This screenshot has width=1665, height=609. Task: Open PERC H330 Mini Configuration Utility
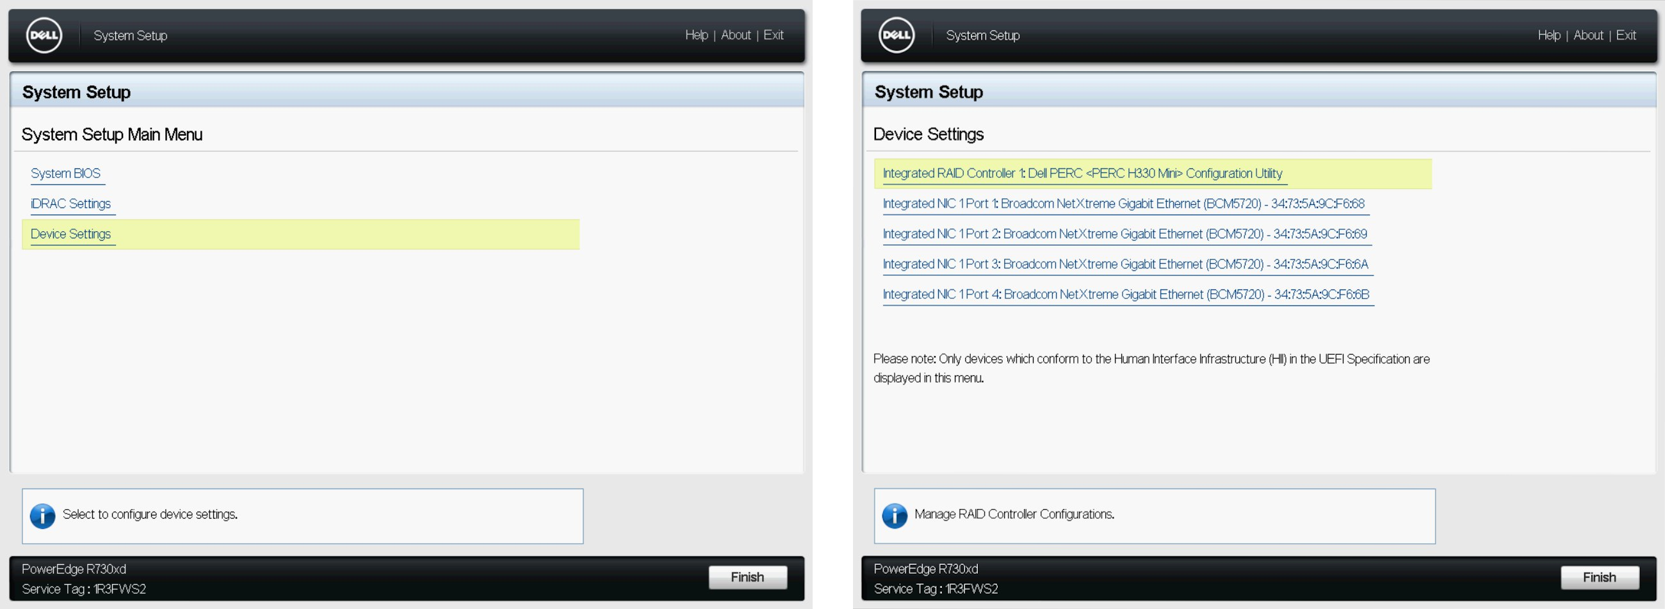1082,174
